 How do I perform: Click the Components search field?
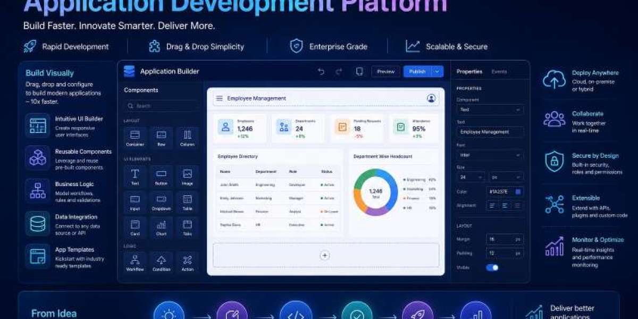pyautogui.click(x=161, y=106)
